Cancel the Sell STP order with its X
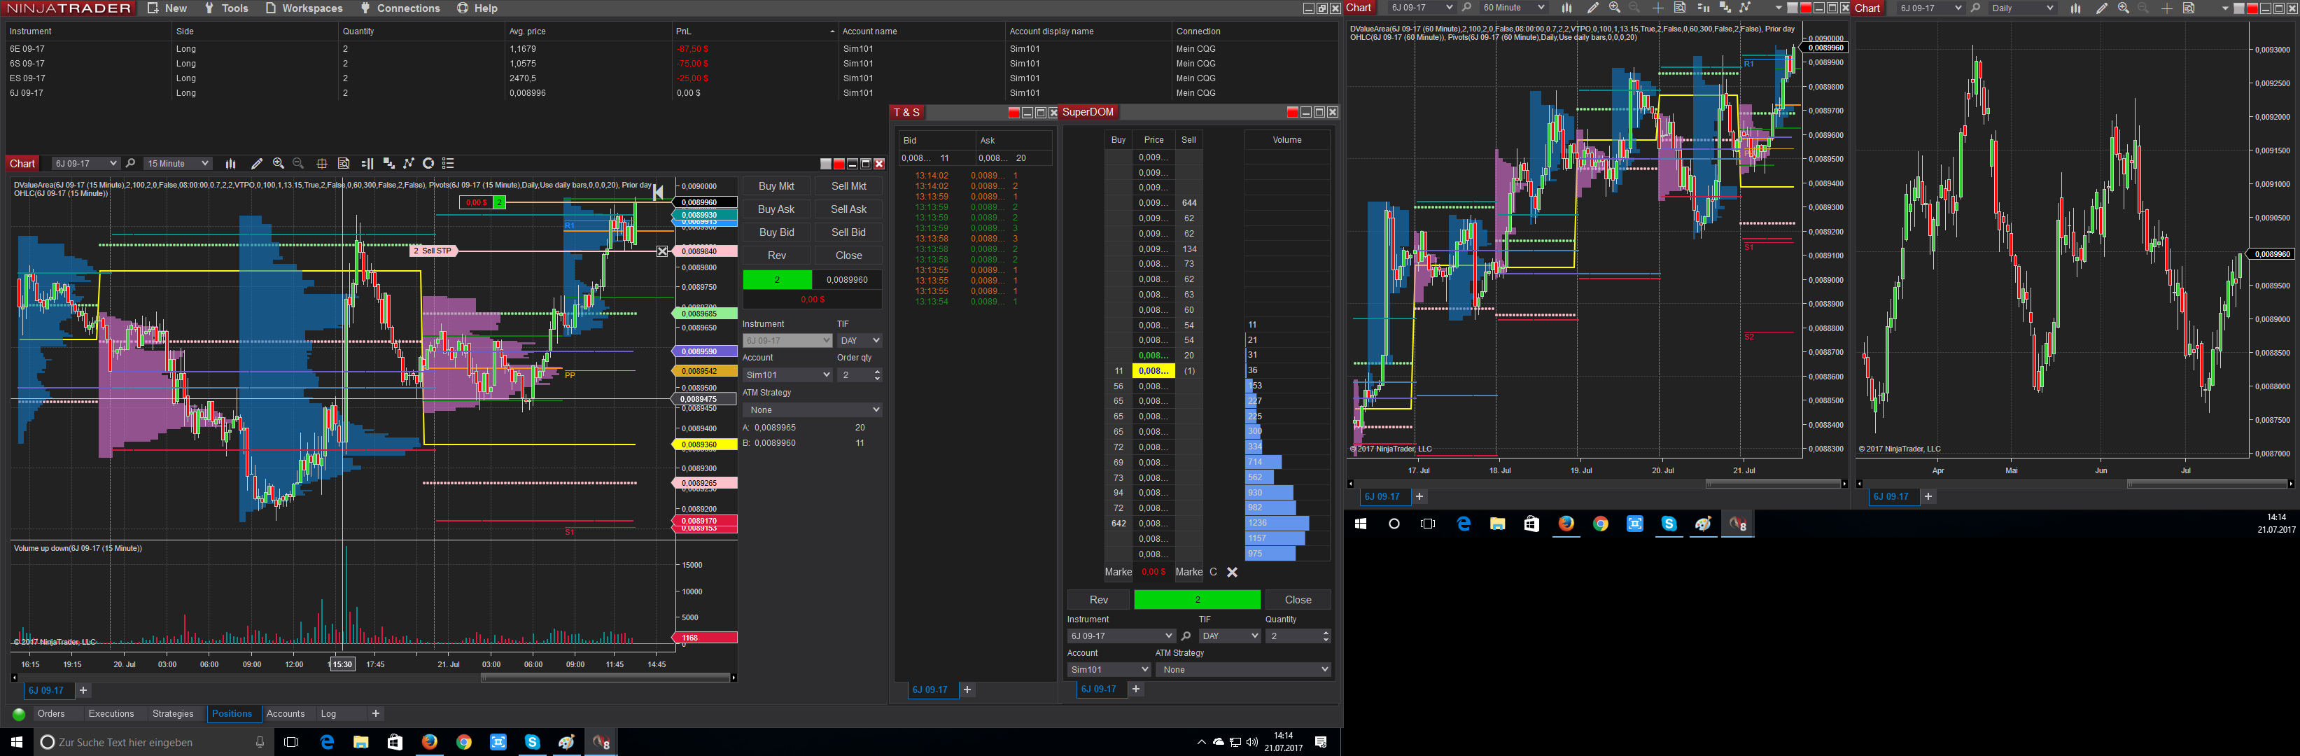Image resolution: width=2300 pixels, height=756 pixels. (663, 252)
